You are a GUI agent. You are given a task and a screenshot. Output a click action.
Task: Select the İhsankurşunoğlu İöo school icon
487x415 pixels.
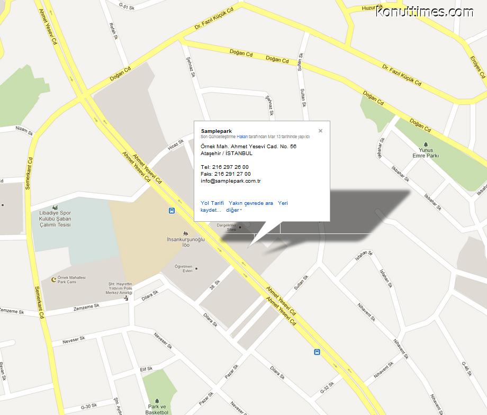186,233
